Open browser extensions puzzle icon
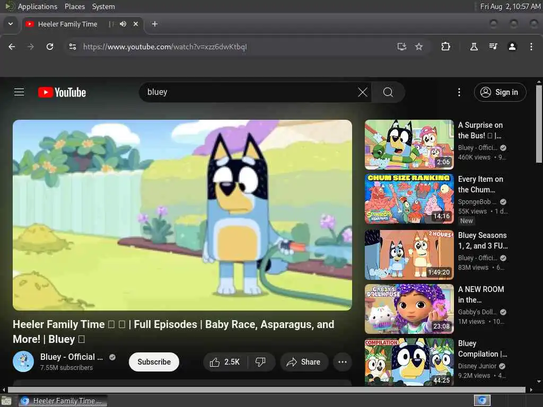The image size is (543, 407). tap(445, 47)
